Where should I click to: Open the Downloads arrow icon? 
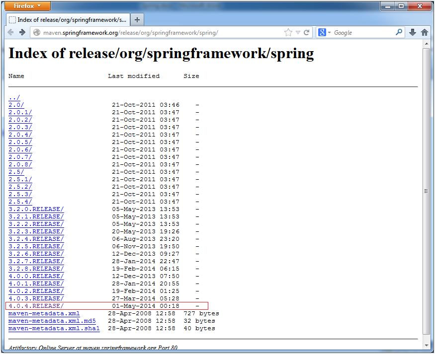coord(413,32)
